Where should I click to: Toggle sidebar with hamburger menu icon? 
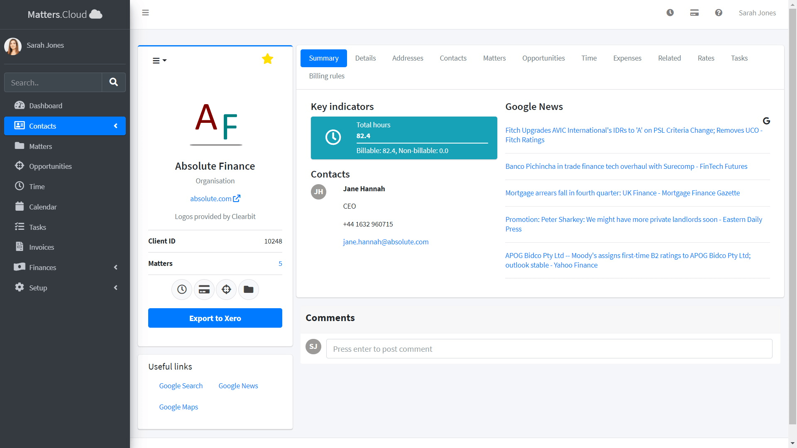(145, 13)
